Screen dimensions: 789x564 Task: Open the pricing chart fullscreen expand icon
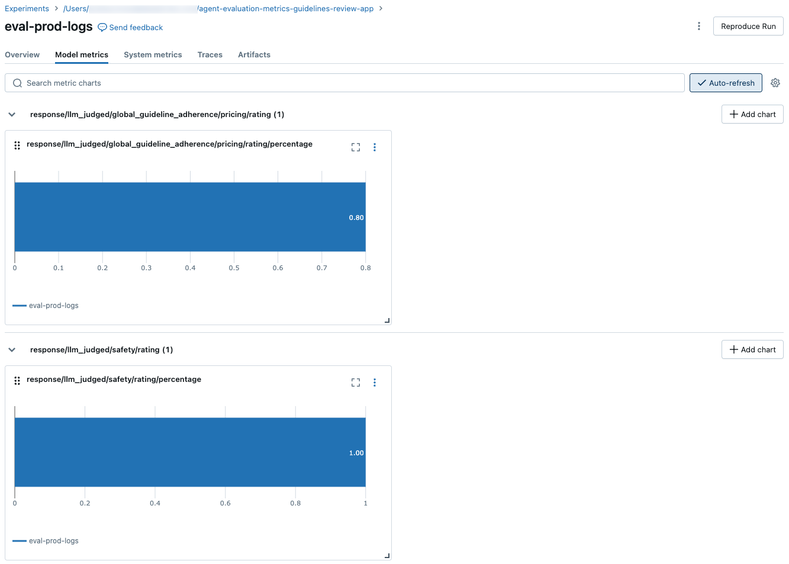pyautogui.click(x=355, y=147)
